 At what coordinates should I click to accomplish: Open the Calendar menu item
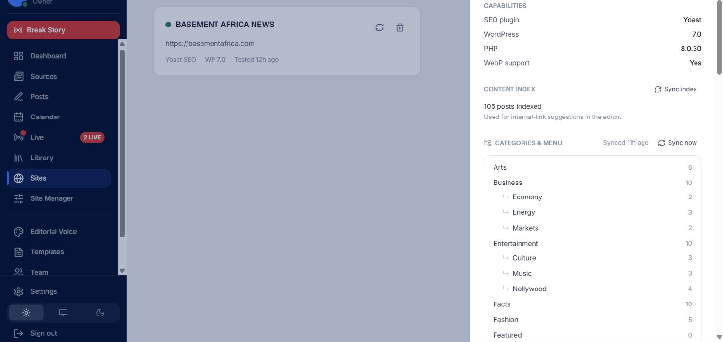tap(59, 117)
